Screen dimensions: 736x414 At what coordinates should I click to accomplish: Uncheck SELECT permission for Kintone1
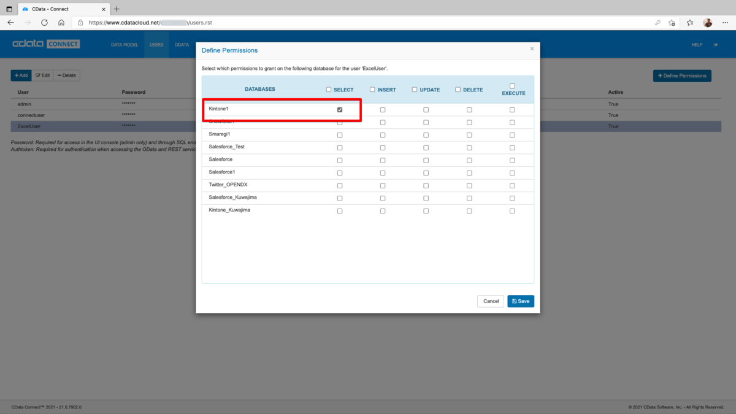coord(340,110)
